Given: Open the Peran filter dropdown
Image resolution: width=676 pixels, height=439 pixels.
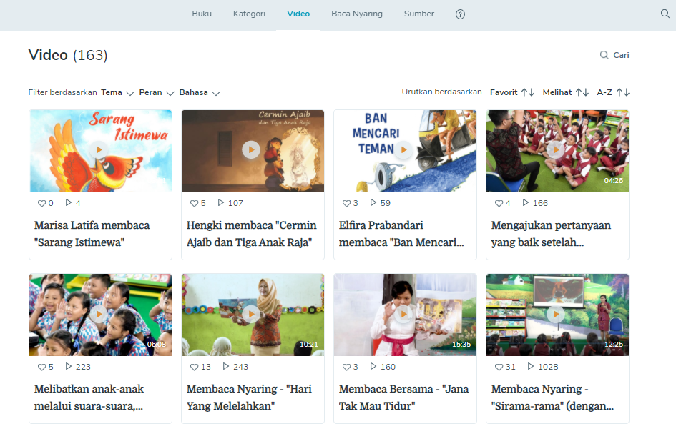Looking at the screenshot, I should coord(157,93).
